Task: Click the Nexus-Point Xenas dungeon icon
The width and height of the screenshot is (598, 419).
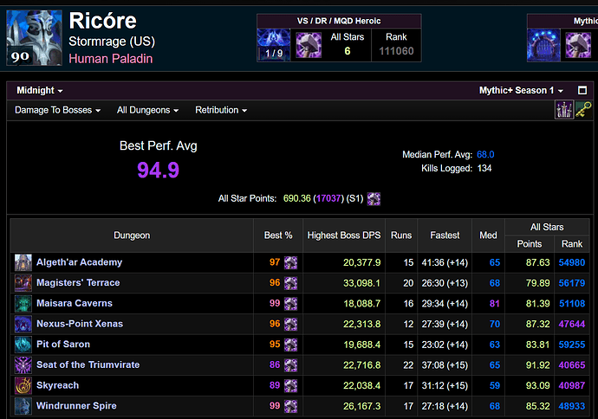Action: (23, 324)
